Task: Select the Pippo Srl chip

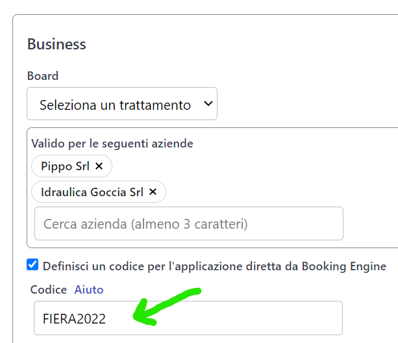Action: click(65, 166)
